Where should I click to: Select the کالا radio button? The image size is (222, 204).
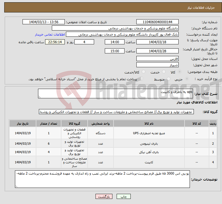click(x=179, y=72)
